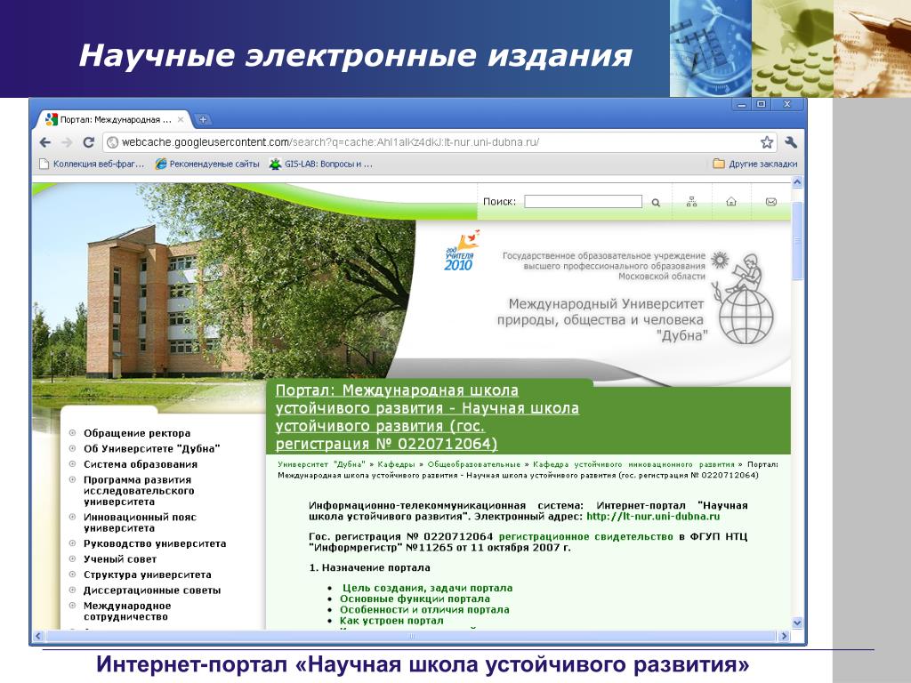Image resolution: width=911 pixels, height=683 pixels.
Task: Open Об Университете "Дубна" menu item
Action: click(x=151, y=449)
